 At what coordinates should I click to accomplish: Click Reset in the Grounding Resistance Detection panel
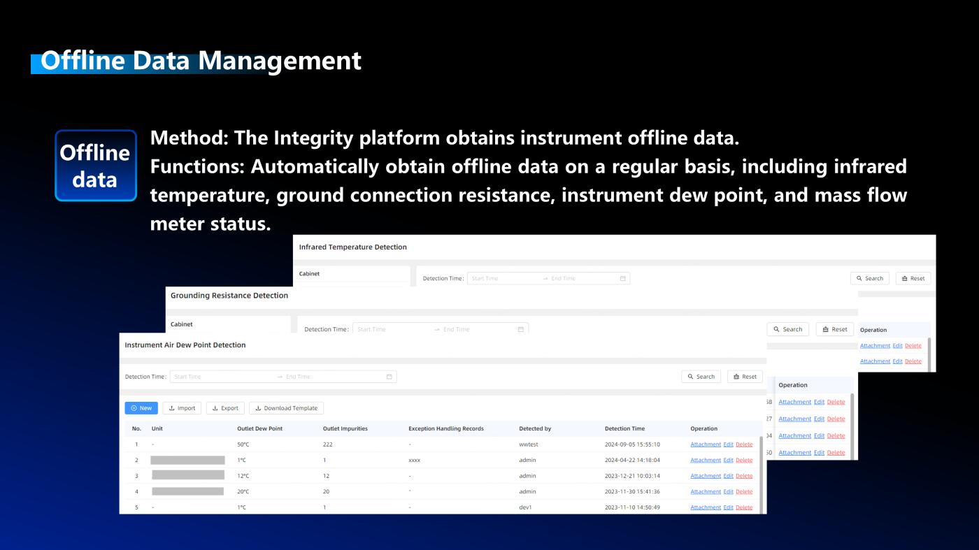pyautogui.click(x=834, y=329)
